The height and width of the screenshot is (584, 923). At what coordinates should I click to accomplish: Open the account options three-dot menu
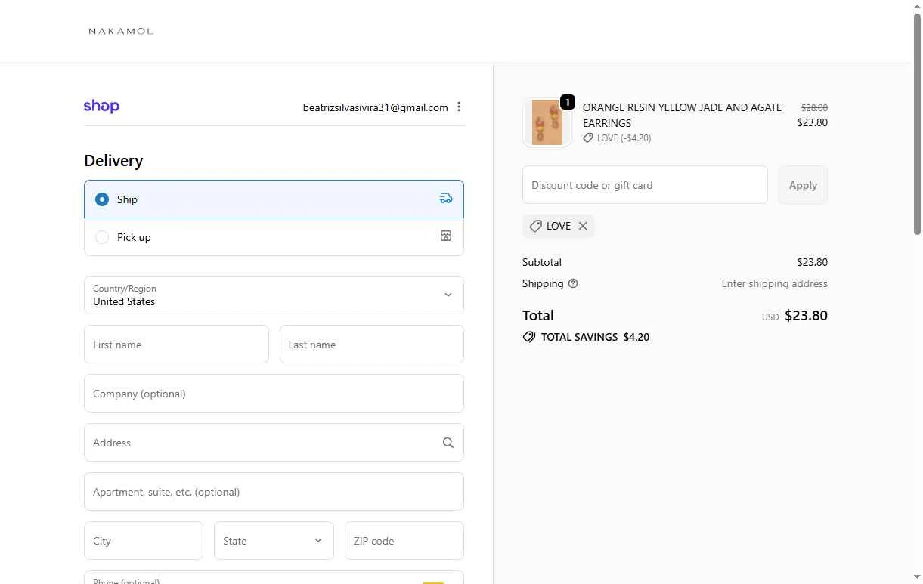[459, 107]
